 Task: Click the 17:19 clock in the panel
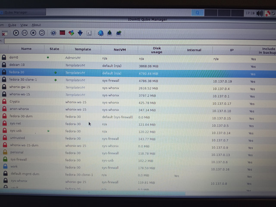point(250,13)
